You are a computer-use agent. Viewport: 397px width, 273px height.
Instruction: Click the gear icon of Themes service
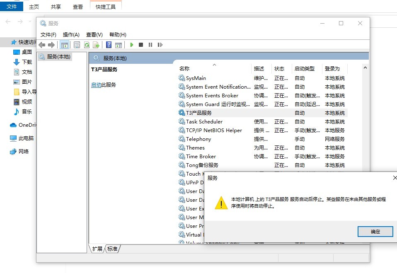point(182,147)
